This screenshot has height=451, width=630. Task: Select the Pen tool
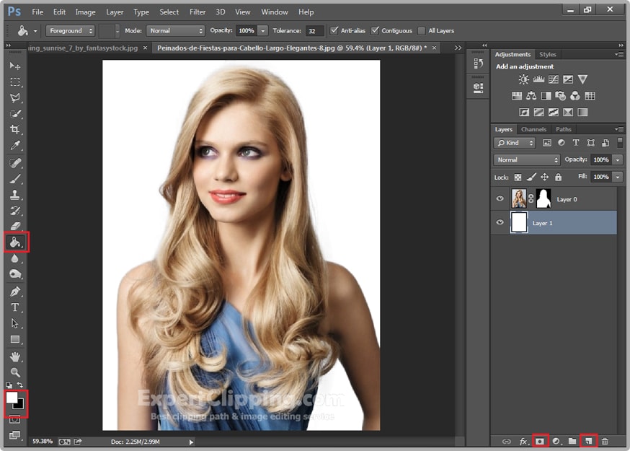click(x=15, y=292)
